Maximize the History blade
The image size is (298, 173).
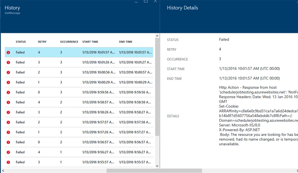click(146, 1)
